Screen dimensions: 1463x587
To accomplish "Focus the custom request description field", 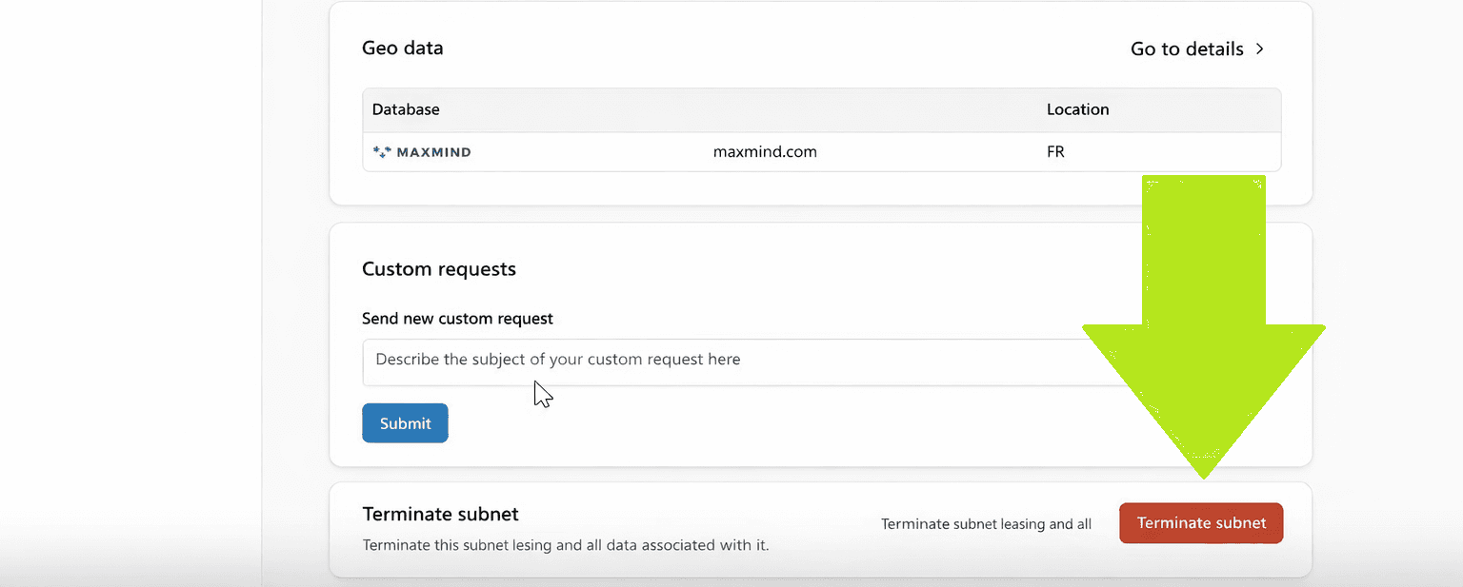I will click(724, 362).
